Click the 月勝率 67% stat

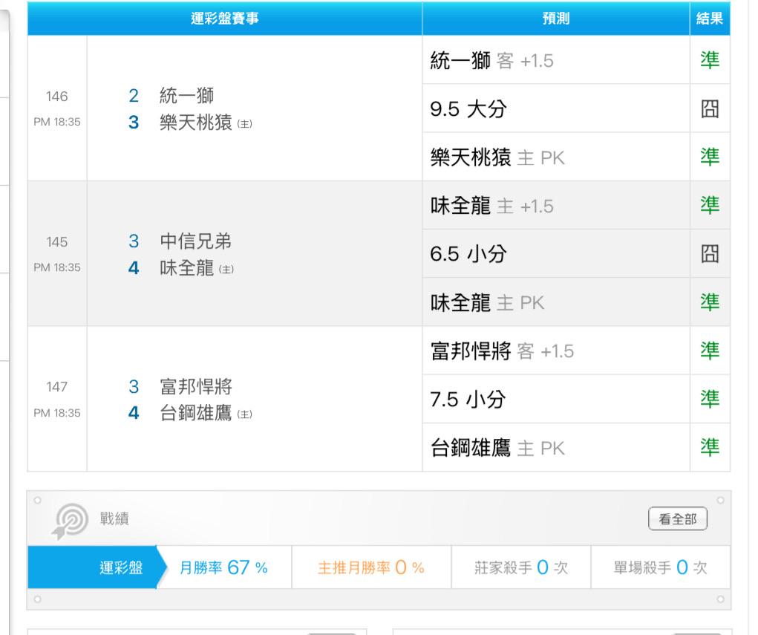click(223, 567)
